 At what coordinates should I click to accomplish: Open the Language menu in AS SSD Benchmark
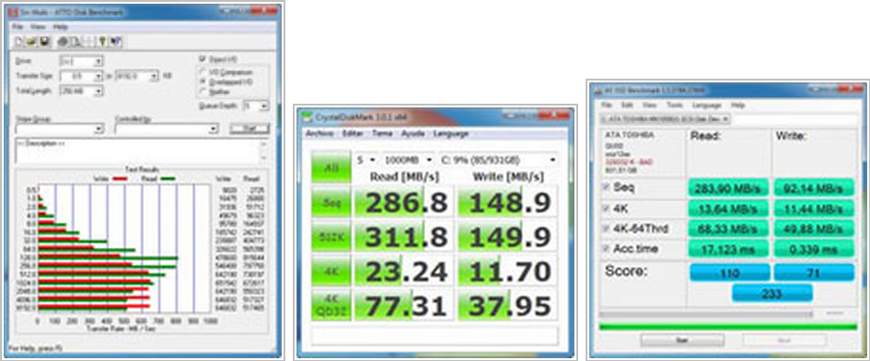[706, 105]
